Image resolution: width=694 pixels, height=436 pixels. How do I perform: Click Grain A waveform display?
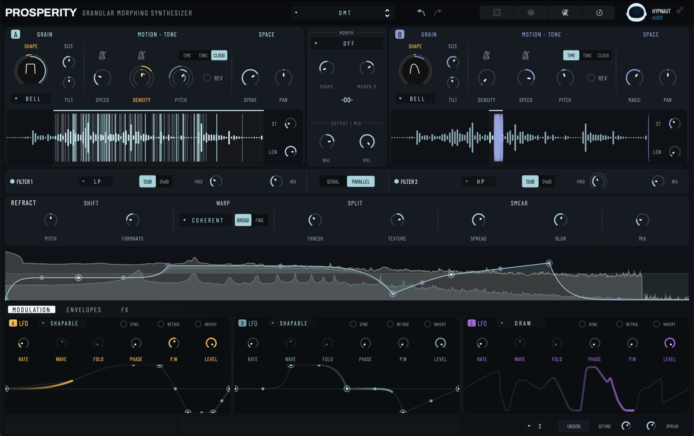(135, 138)
